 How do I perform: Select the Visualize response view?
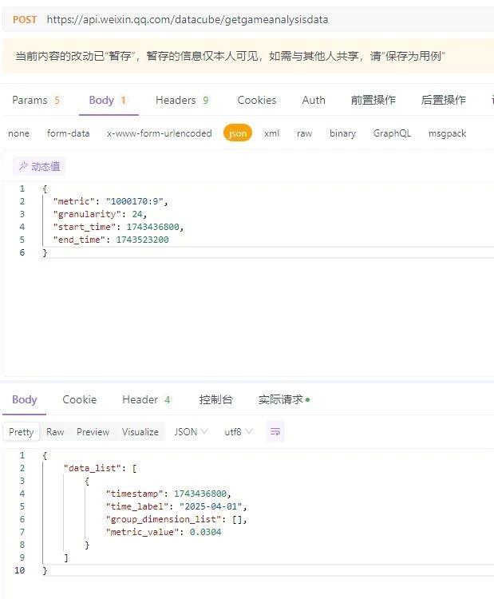point(140,431)
